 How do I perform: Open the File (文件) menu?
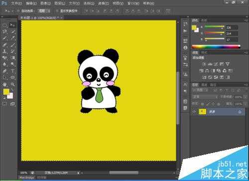tap(16, 3)
